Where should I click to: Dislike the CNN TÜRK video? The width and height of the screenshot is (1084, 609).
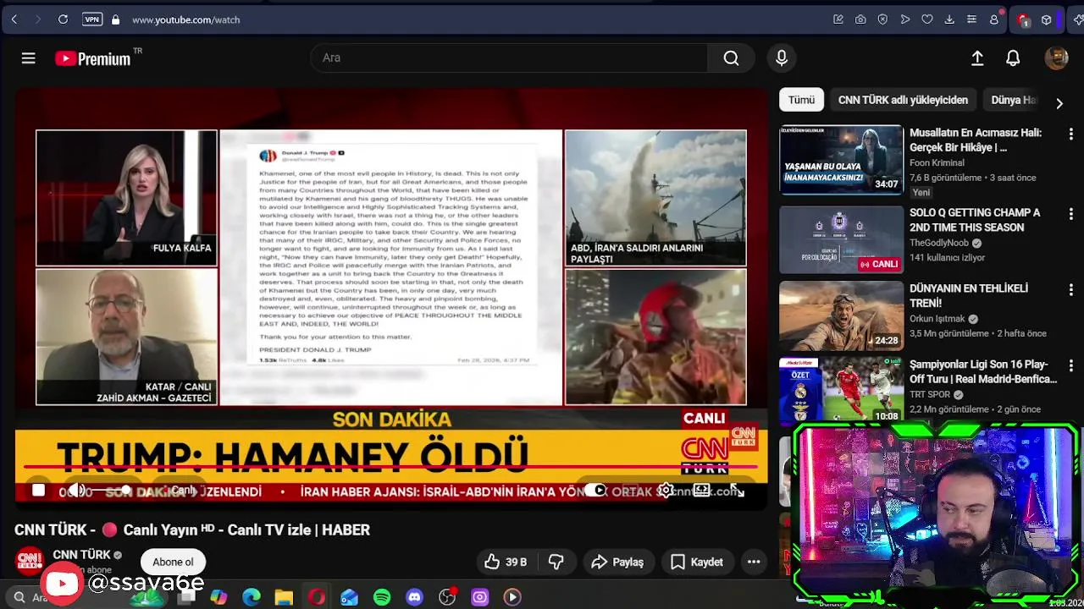coord(556,562)
